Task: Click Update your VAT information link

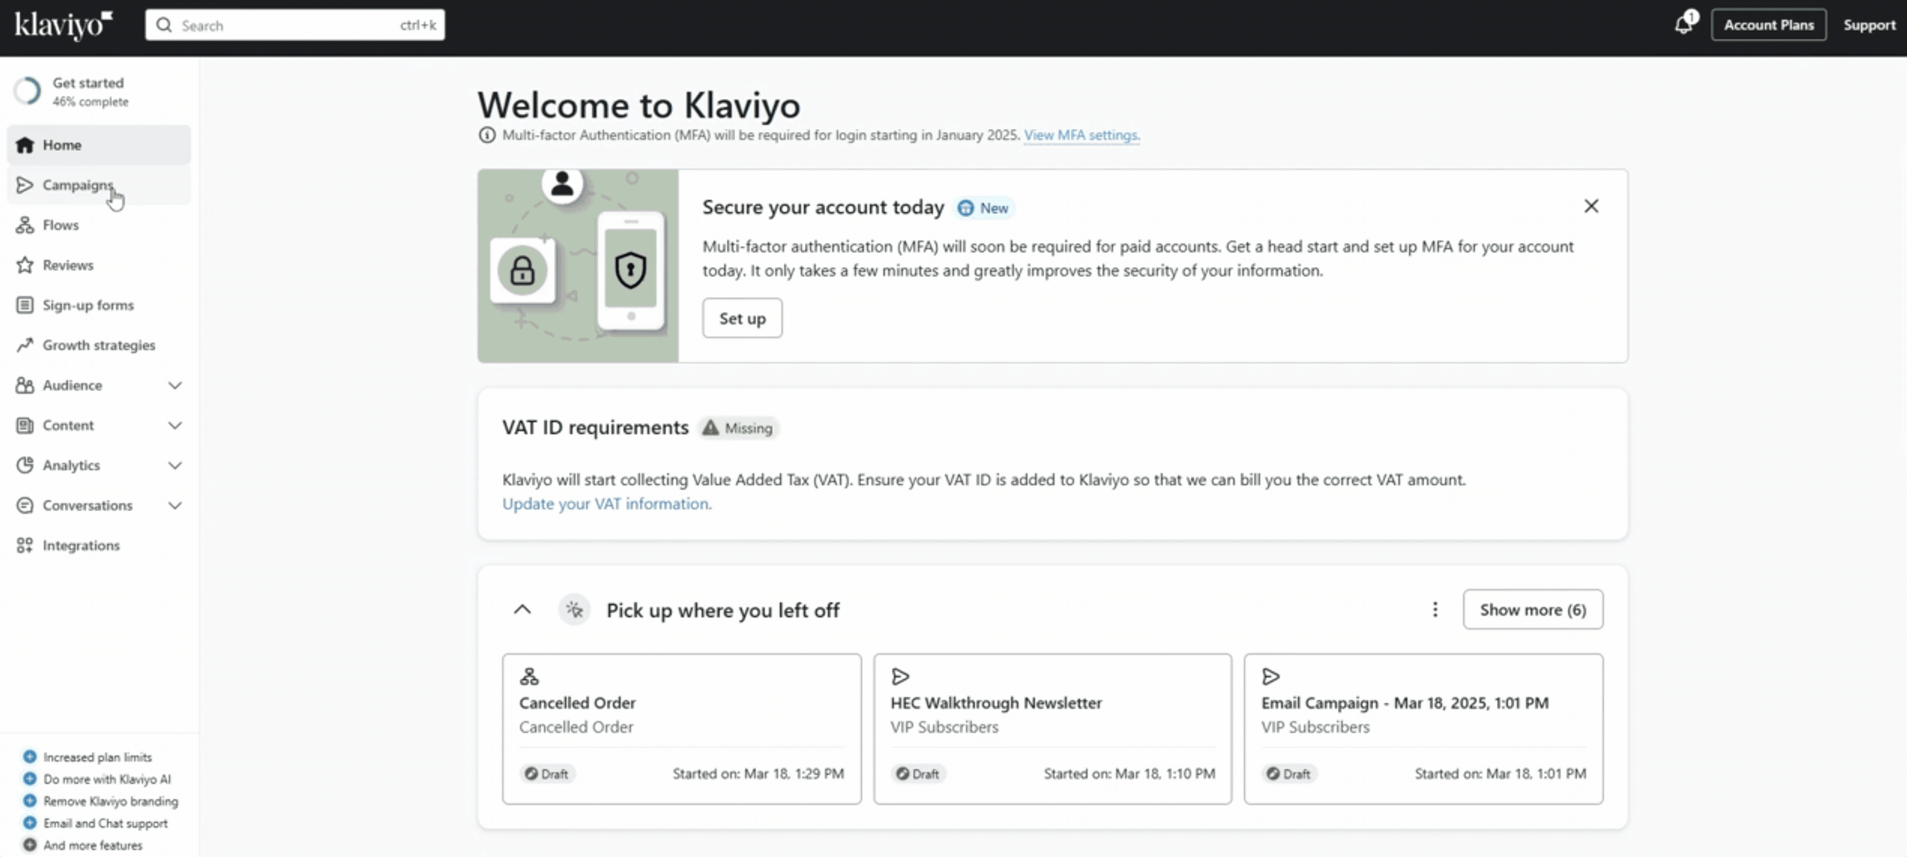Action: pyautogui.click(x=607, y=503)
